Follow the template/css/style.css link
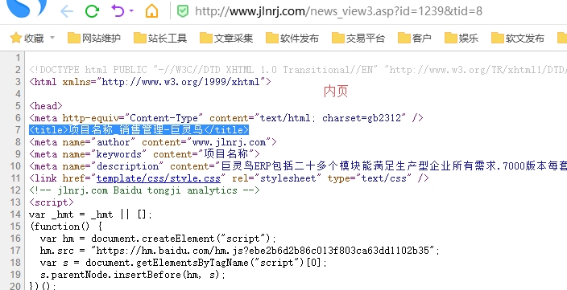Viewport: 567px width, 290px height. pyautogui.click(x=159, y=178)
